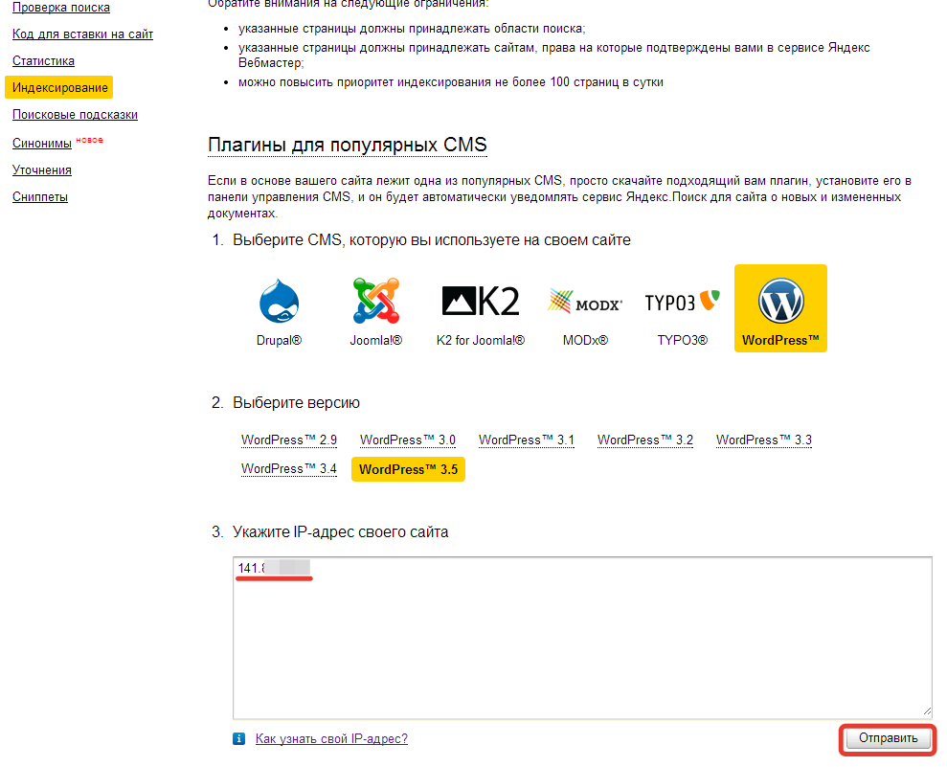
Task: Open 'Код для вставки на сайт' section
Action: (82, 34)
